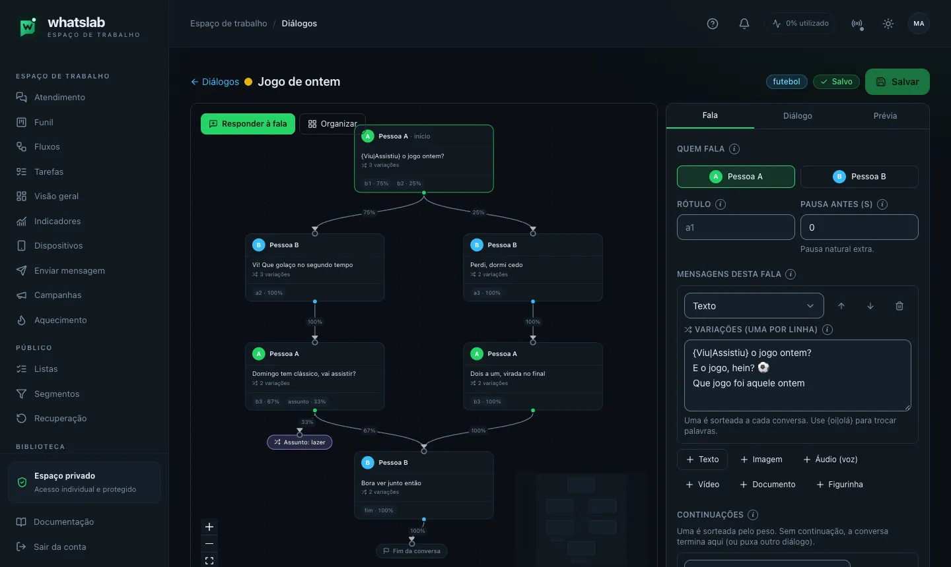Image resolution: width=951 pixels, height=567 pixels.
Task: Click the yellow dialog status dot
Action: (x=248, y=82)
